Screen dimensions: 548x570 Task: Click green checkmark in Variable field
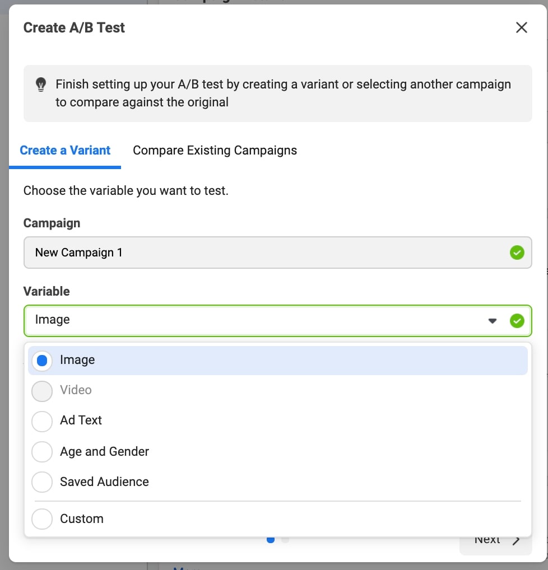click(517, 321)
